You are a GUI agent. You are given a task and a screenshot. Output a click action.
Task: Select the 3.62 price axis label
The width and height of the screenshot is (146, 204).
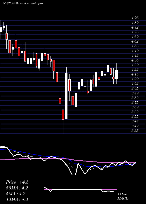click(x=135, y=112)
